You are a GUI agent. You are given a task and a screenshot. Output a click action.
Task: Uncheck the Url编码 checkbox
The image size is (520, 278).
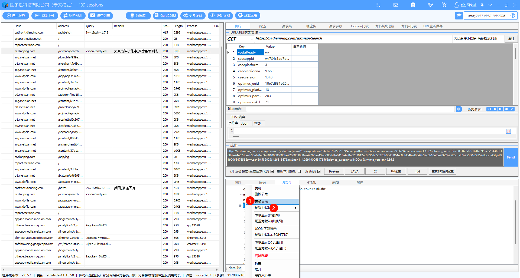[319, 171]
